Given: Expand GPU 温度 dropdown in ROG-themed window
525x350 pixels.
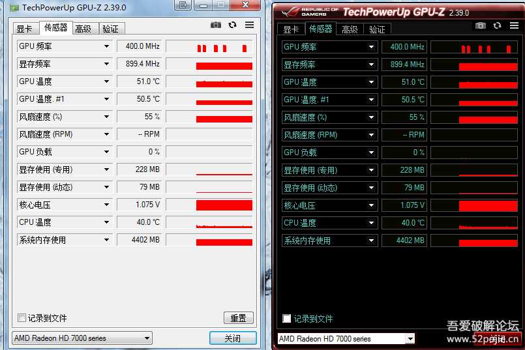Looking at the screenshot, I should (x=371, y=82).
